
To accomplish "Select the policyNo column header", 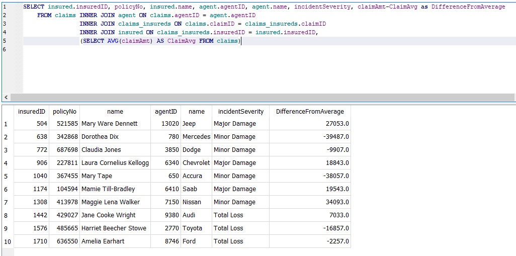I will coord(64,112).
